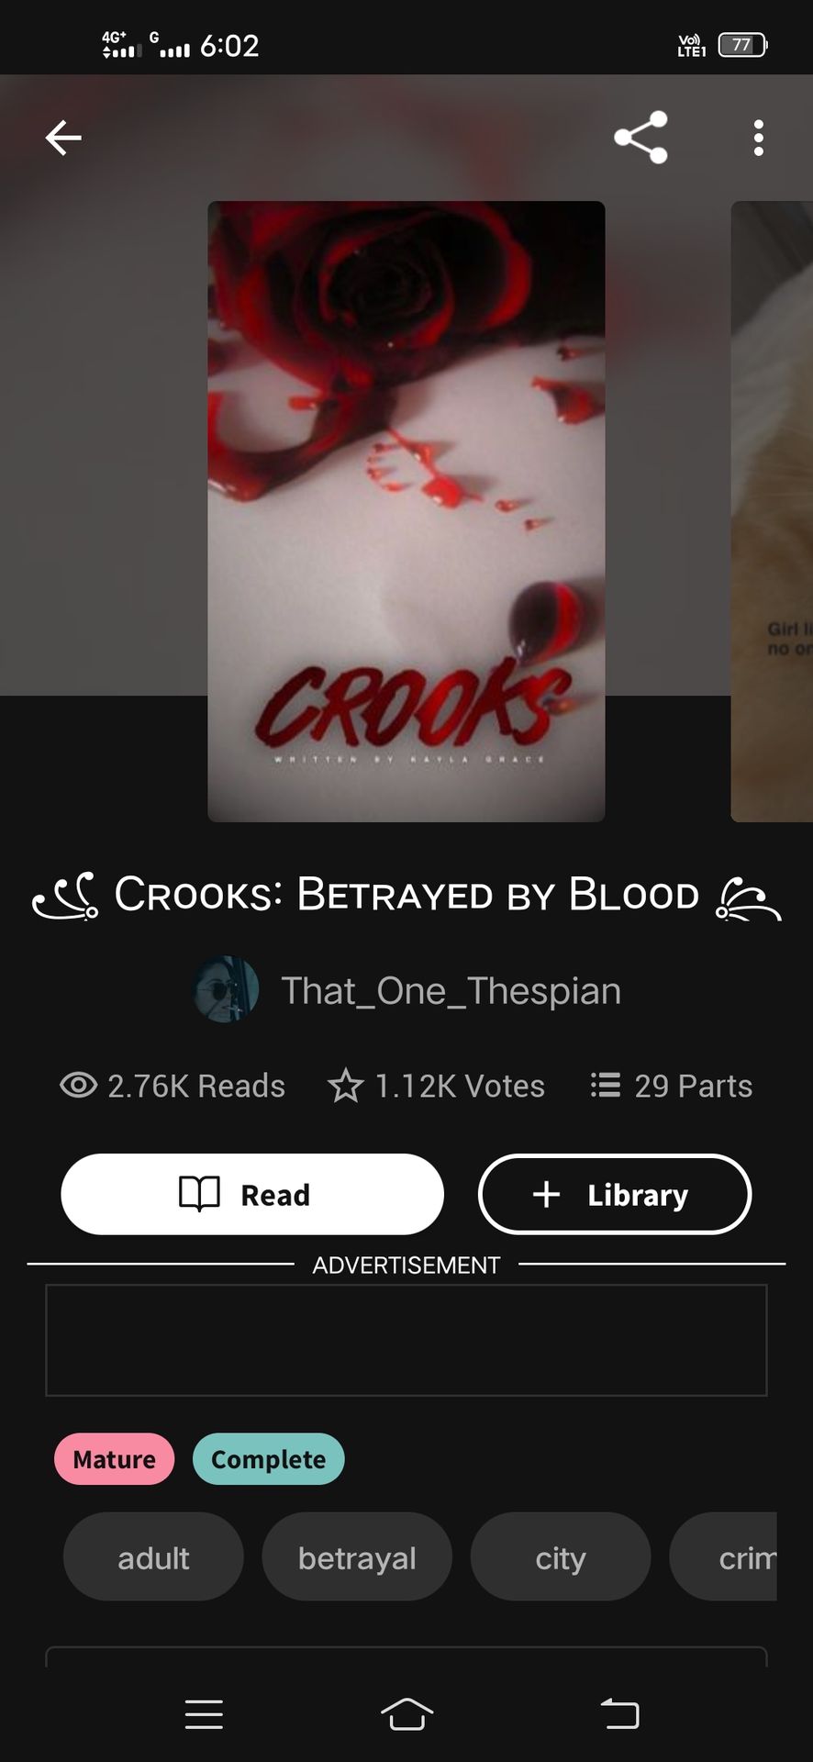Select the city tag
The height and width of the screenshot is (1762, 813).
[561, 1557]
